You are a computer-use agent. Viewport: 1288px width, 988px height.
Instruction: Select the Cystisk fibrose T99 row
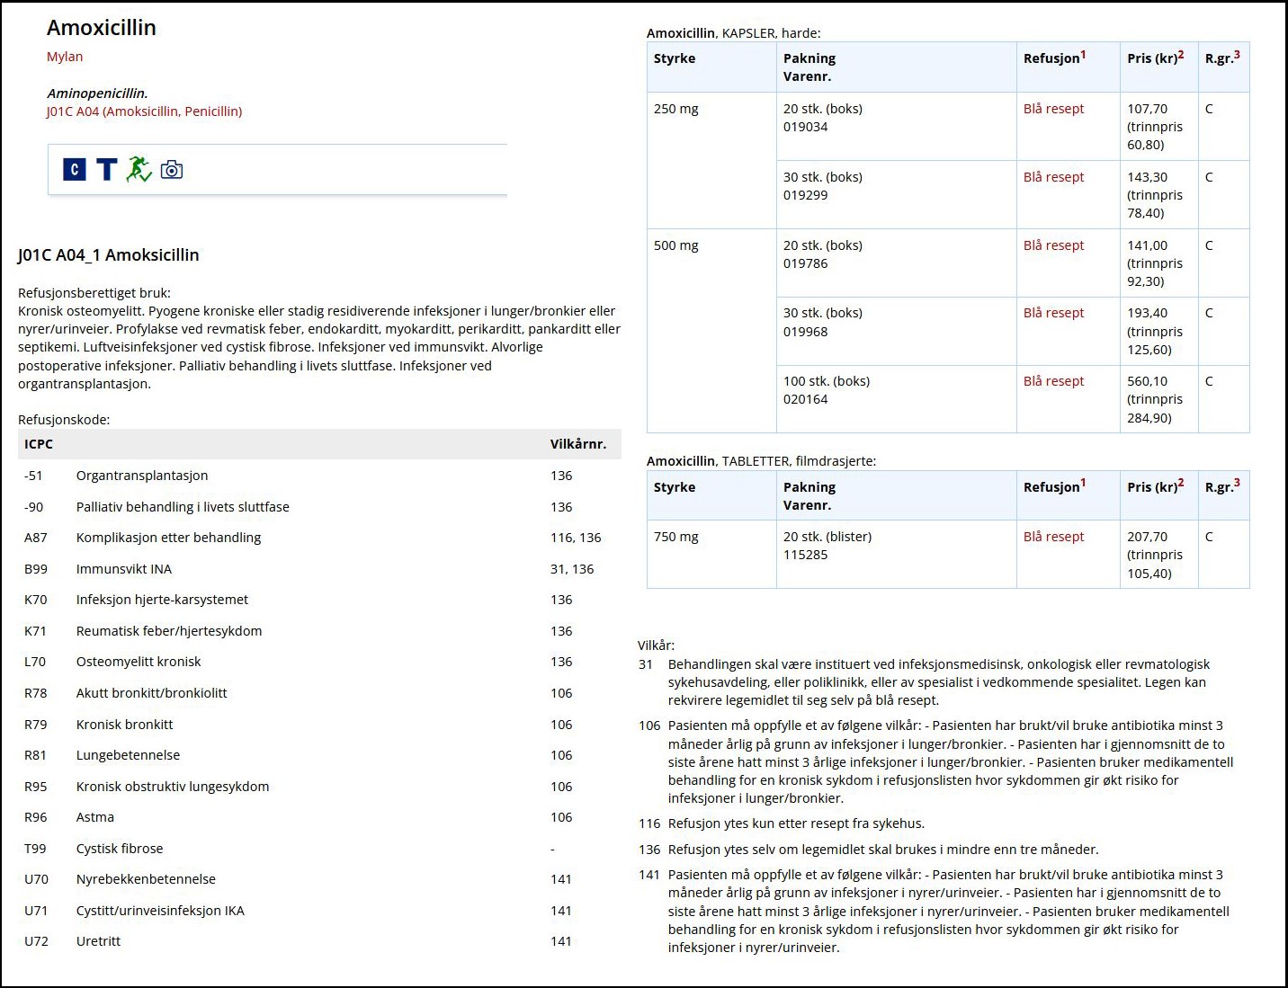coord(120,849)
